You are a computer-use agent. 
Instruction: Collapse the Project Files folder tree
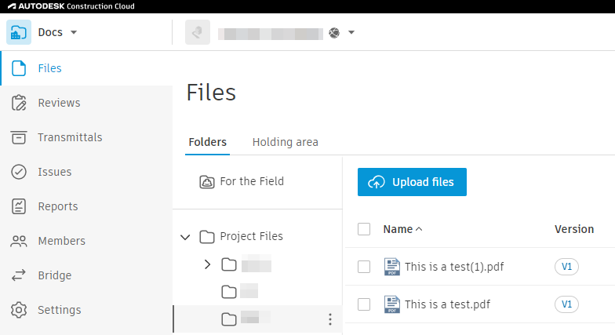coord(186,236)
